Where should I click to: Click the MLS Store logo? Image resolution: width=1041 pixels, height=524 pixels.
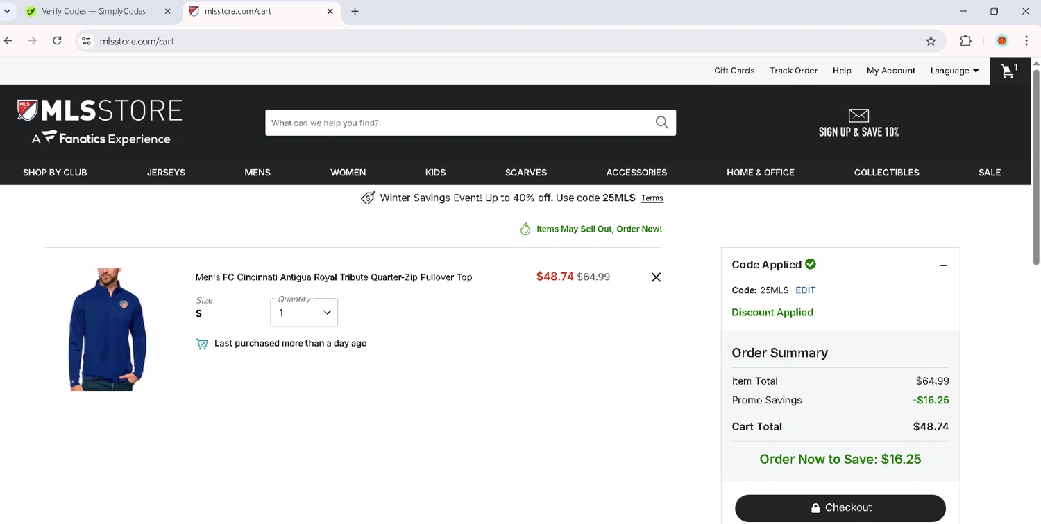[100, 122]
